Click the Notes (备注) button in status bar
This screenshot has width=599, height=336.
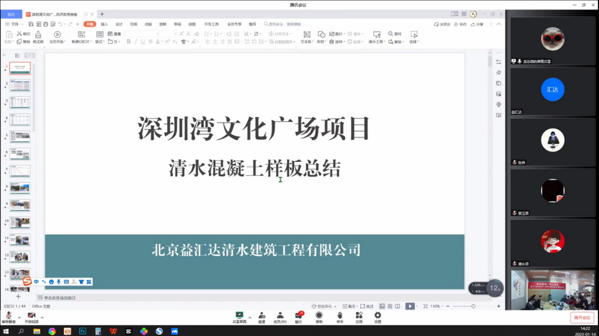pos(349,306)
